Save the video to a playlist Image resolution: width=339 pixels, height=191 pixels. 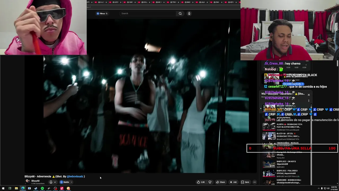pyautogui.click(x=245, y=182)
